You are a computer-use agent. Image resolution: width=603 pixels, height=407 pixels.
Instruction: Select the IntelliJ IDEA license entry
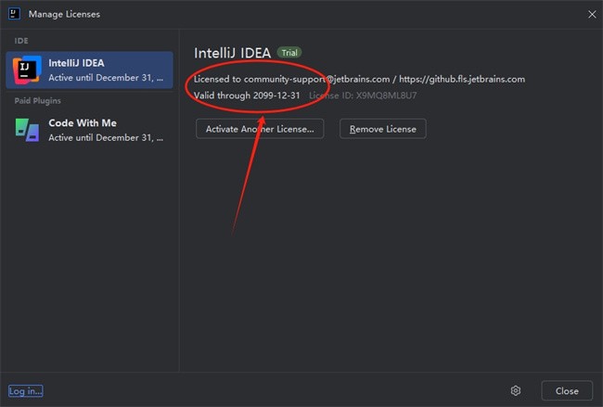[89, 70]
